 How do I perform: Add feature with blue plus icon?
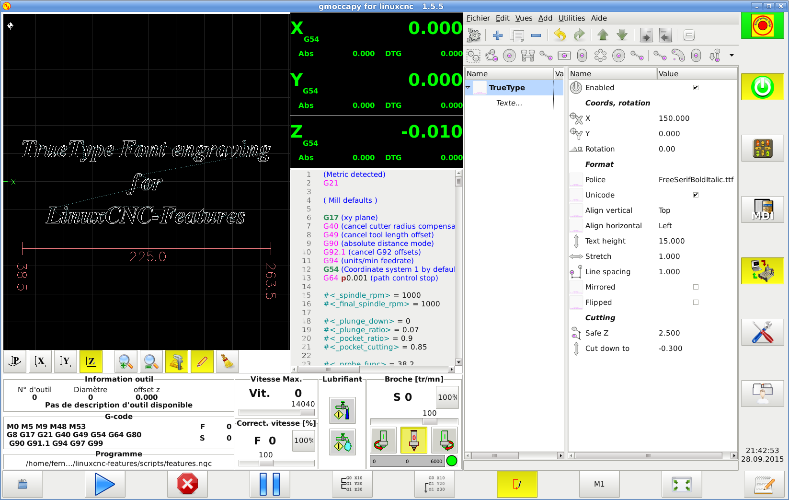(498, 35)
